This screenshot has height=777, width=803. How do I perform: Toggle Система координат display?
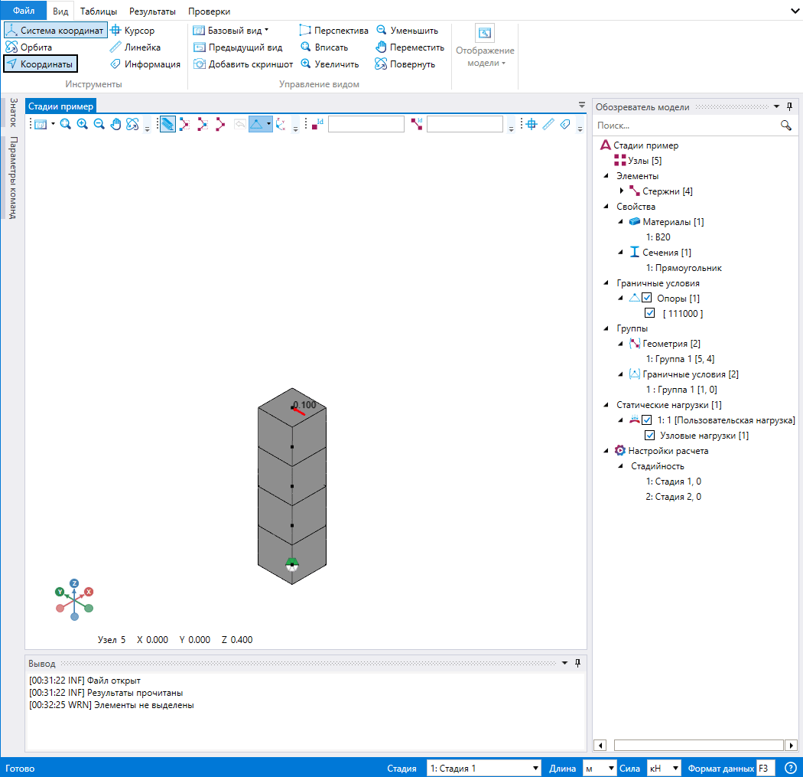point(55,31)
